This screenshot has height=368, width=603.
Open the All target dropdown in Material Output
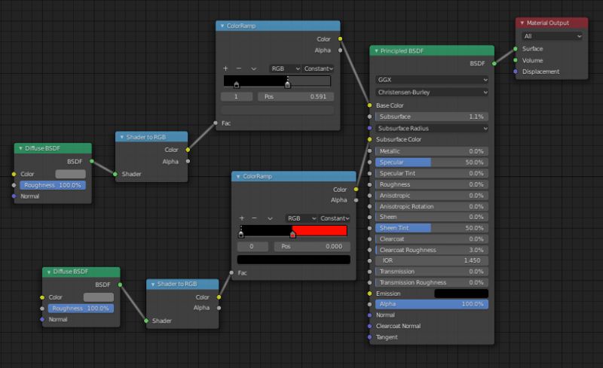pos(552,36)
